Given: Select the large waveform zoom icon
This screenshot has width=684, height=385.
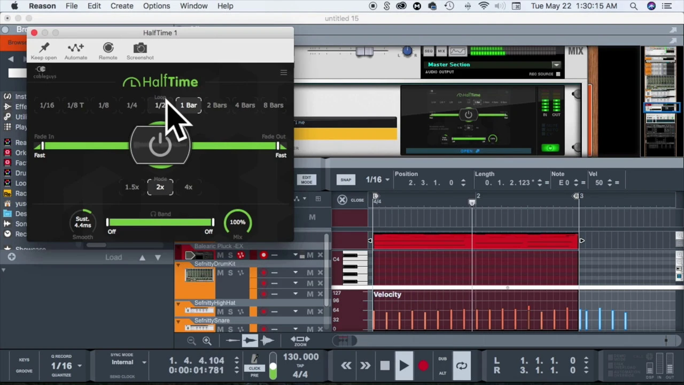Looking at the screenshot, I should 267,341.
